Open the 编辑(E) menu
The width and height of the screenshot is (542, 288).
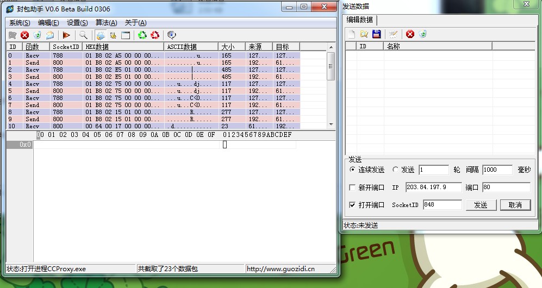(48, 23)
